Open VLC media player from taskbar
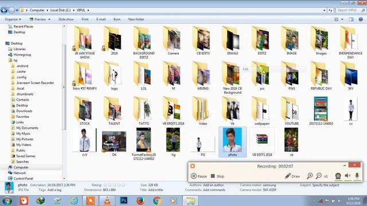367x206 pixels. (107, 201)
